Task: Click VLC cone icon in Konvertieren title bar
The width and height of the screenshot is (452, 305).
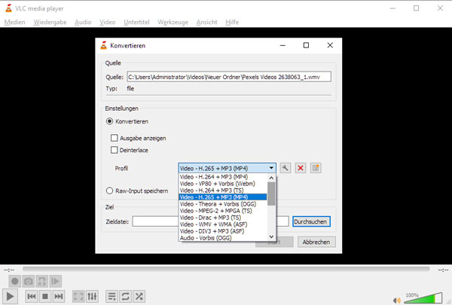Action: point(103,45)
